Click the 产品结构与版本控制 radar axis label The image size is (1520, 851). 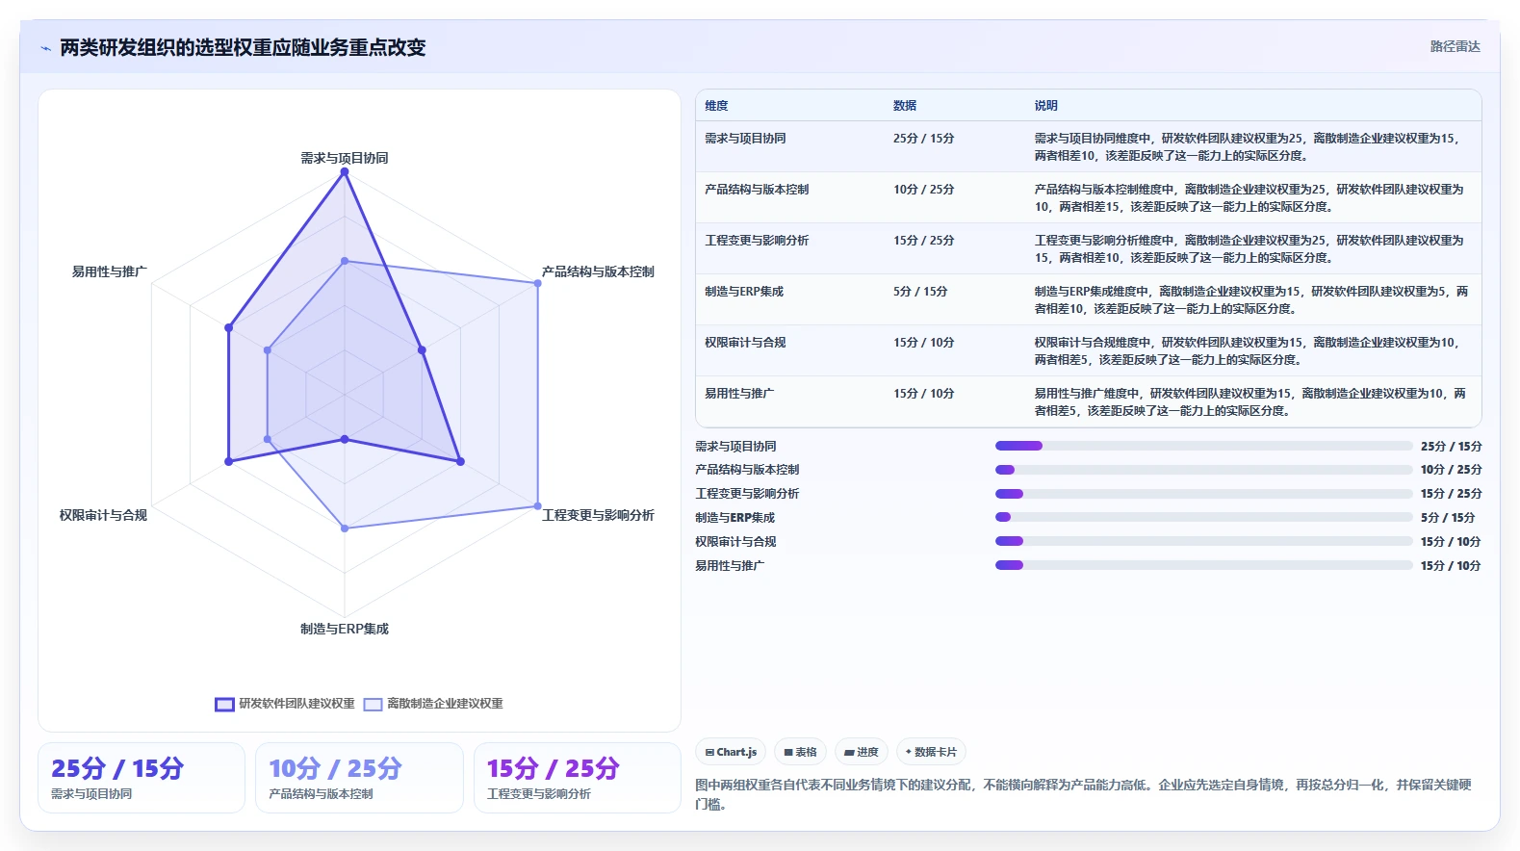pos(598,271)
